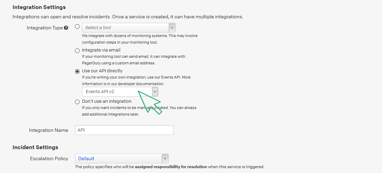Click the 'Use our API directly' label text
382x173 pixels.
(102, 71)
